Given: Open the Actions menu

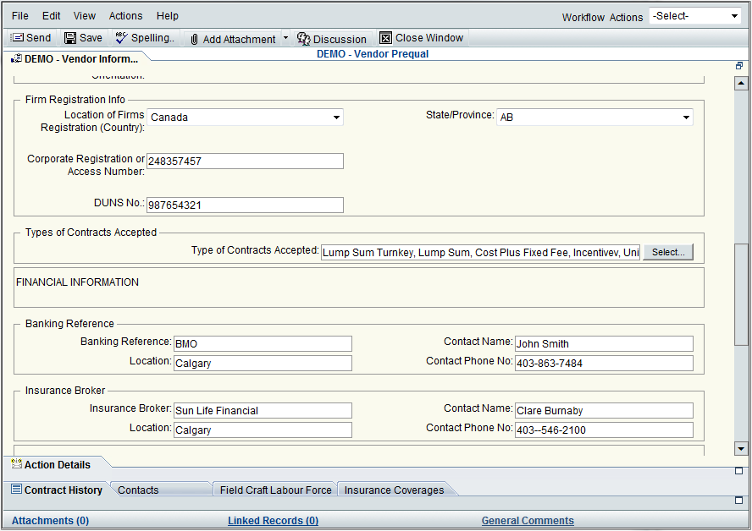Looking at the screenshot, I should (x=125, y=16).
